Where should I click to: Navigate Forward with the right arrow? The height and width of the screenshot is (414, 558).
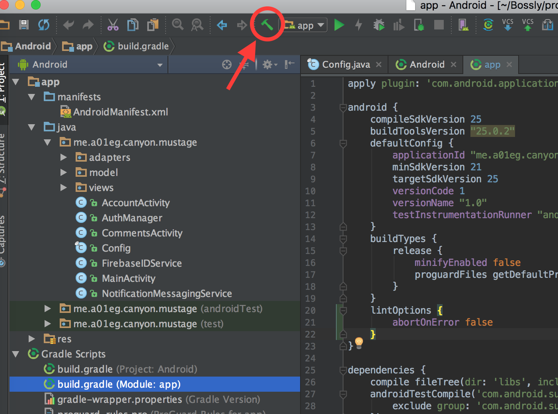tap(242, 25)
